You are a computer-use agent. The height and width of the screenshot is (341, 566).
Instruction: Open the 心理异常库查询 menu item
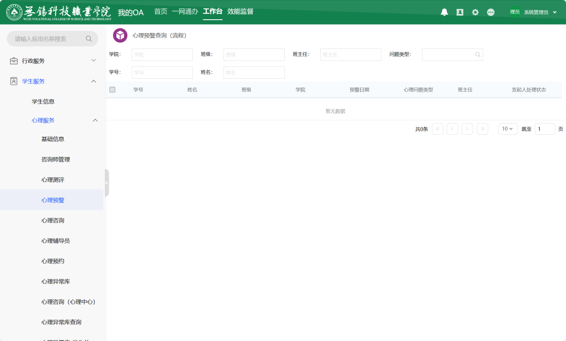click(x=61, y=322)
